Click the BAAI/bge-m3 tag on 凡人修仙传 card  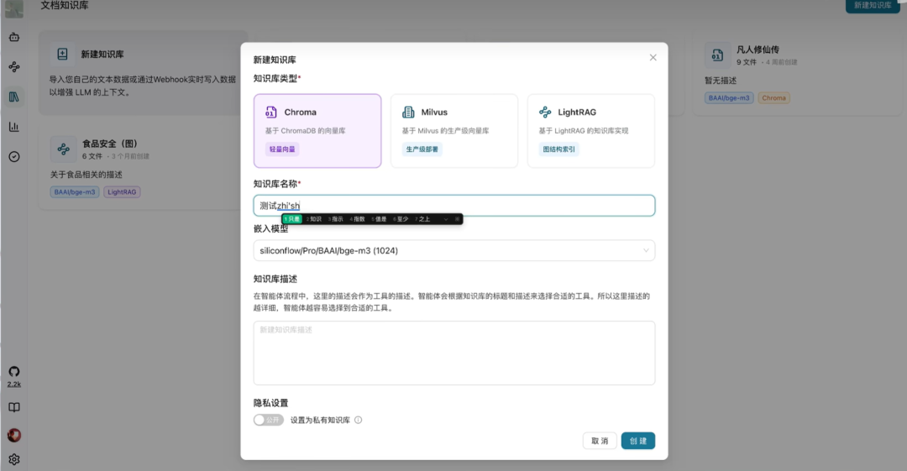(x=729, y=97)
